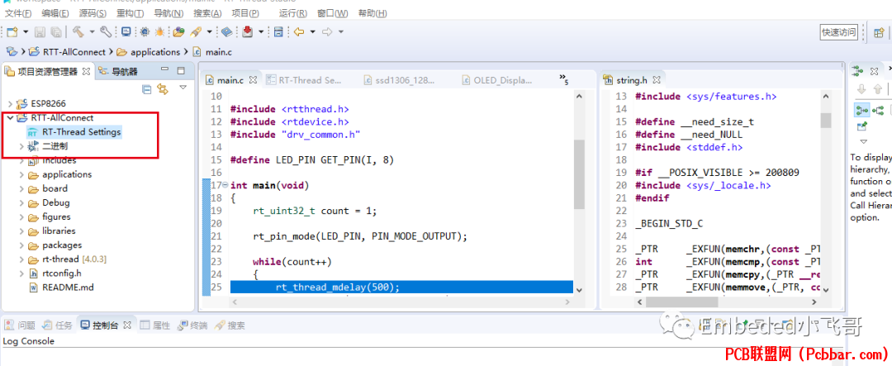Open the 文件(F) menu
This screenshot has width=892, height=366.
tap(17, 13)
